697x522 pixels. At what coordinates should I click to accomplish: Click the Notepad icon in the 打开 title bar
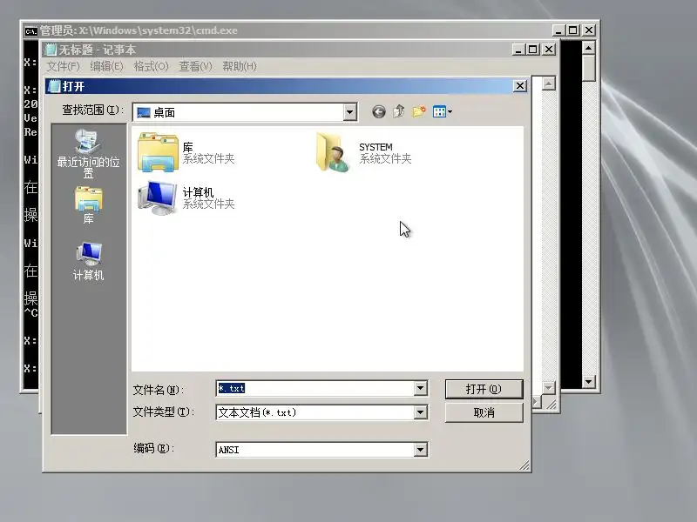click(x=54, y=86)
